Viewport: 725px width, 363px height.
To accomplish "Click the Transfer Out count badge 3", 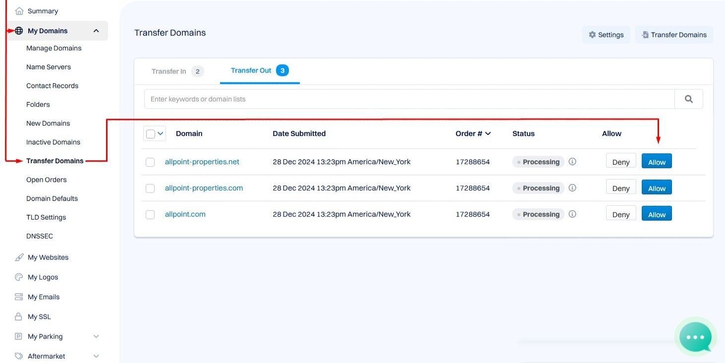I will tap(282, 70).
